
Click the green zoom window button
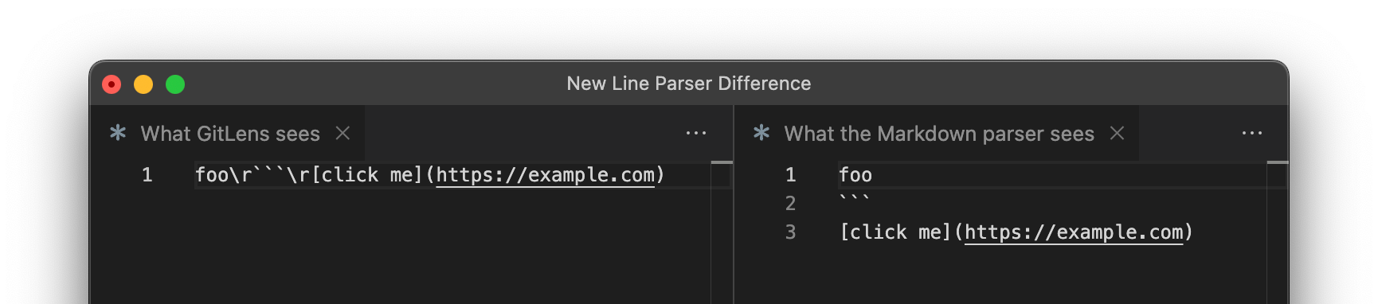175,84
